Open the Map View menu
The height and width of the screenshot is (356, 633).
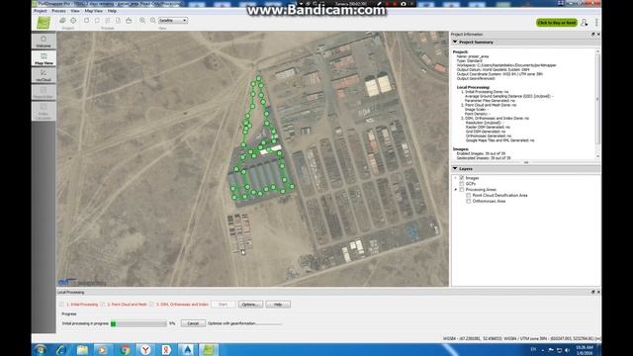point(94,11)
